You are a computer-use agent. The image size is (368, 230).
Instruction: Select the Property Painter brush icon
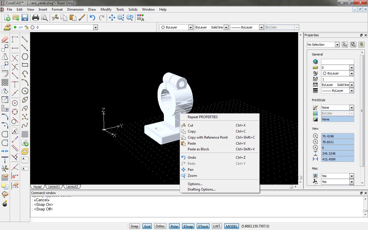tap(82, 18)
